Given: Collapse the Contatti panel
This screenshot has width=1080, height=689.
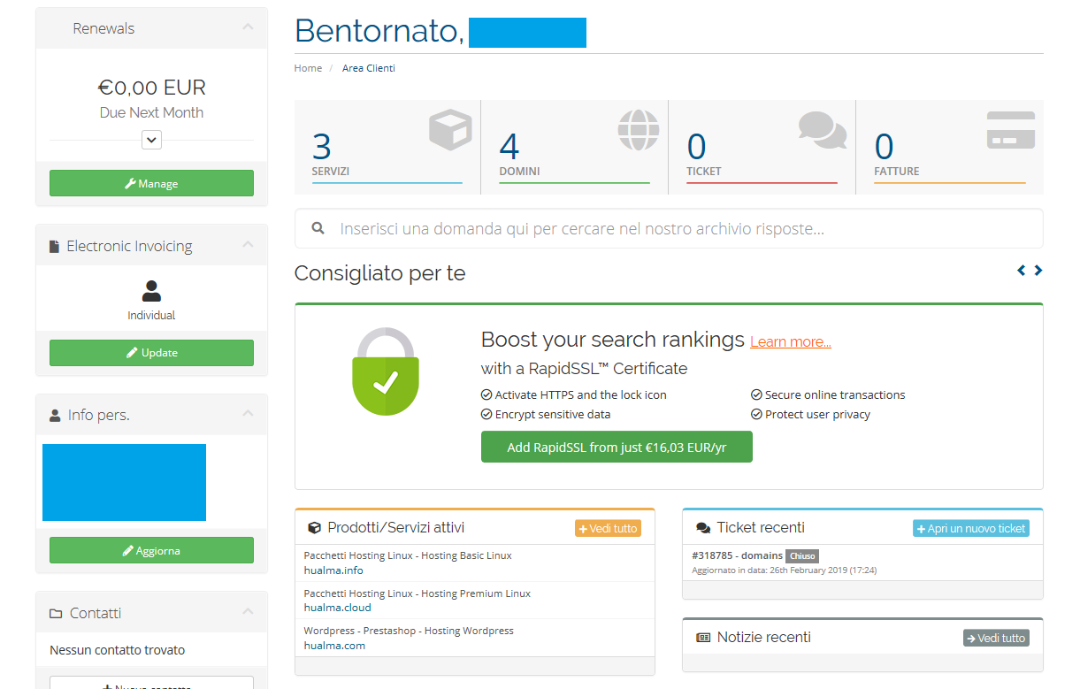Looking at the screenshot, I should pos(248,612).
